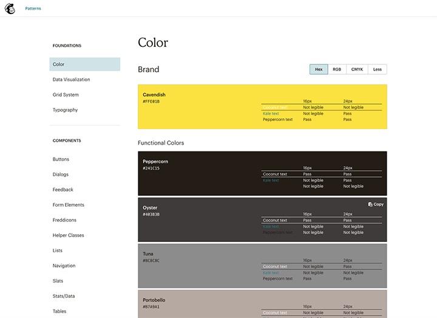Go to the Data Visualization page
437x318 pixels.
[72, 80]
